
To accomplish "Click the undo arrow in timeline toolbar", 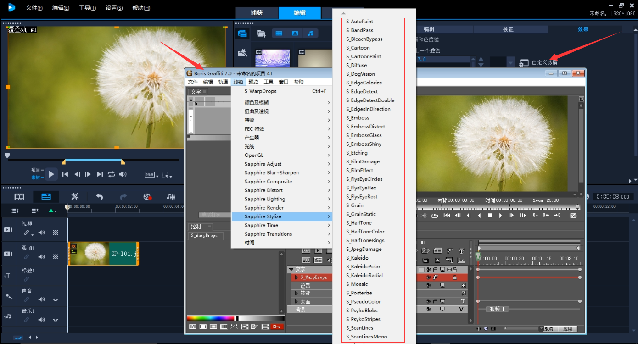I will pyautogui.click(x=100, y=197).
